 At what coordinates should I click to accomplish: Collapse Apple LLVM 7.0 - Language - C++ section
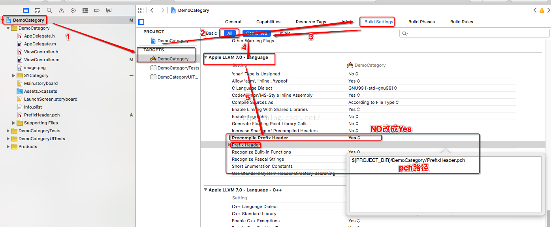pos(205,190)
